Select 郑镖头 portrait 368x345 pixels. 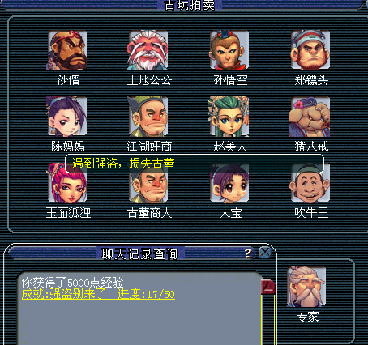click(x=310, y=50)
